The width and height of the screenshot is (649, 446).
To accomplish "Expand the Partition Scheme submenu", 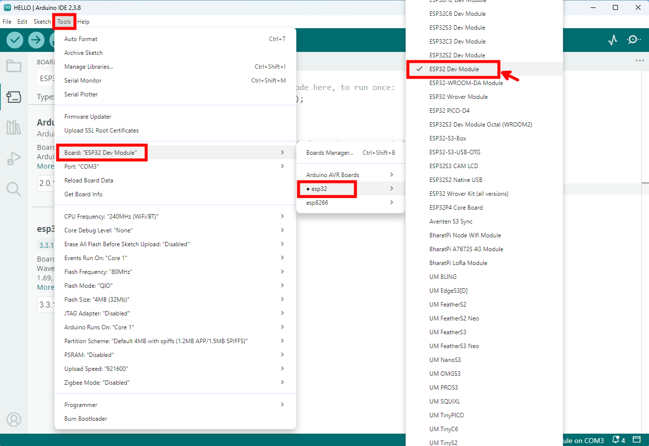I will pos(175,341).
